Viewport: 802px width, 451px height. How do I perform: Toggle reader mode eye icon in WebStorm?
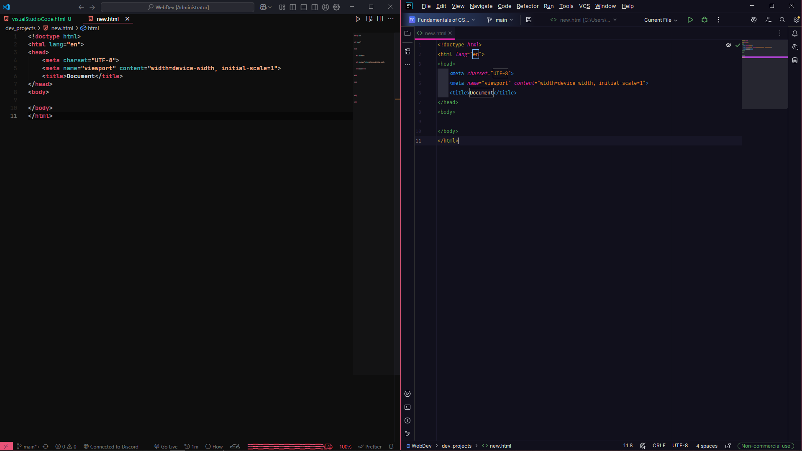click(x=728, y=45)
